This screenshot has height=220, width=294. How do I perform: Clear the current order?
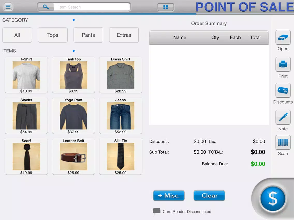[x=209, y=195]
